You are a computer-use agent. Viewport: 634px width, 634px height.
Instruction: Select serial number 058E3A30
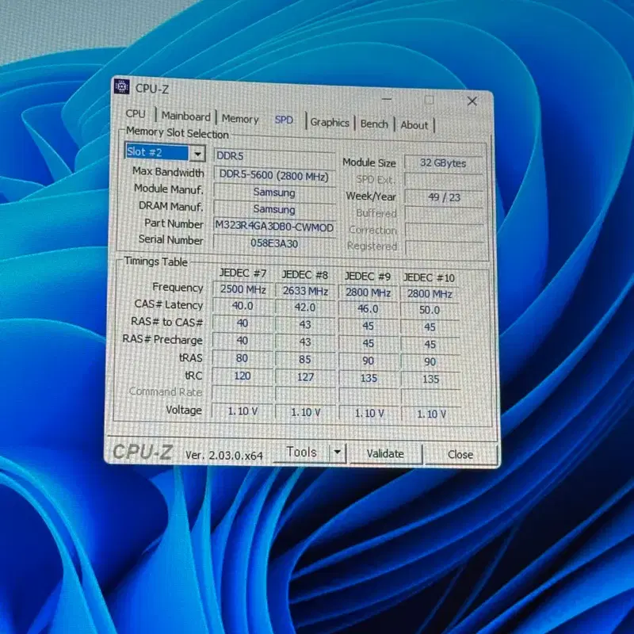point(274,243)
